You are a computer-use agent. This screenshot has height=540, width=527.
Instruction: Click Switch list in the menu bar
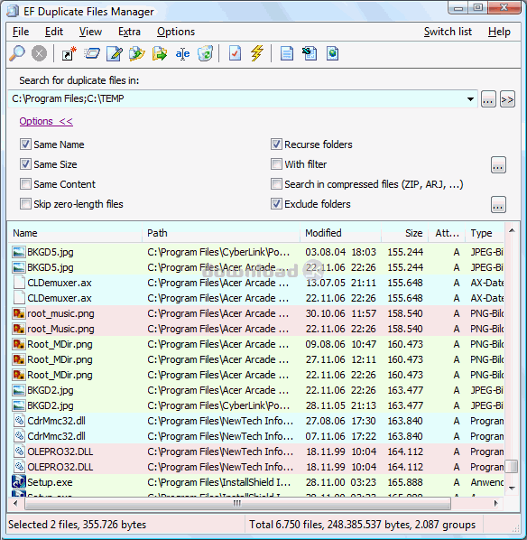(448, 32)
